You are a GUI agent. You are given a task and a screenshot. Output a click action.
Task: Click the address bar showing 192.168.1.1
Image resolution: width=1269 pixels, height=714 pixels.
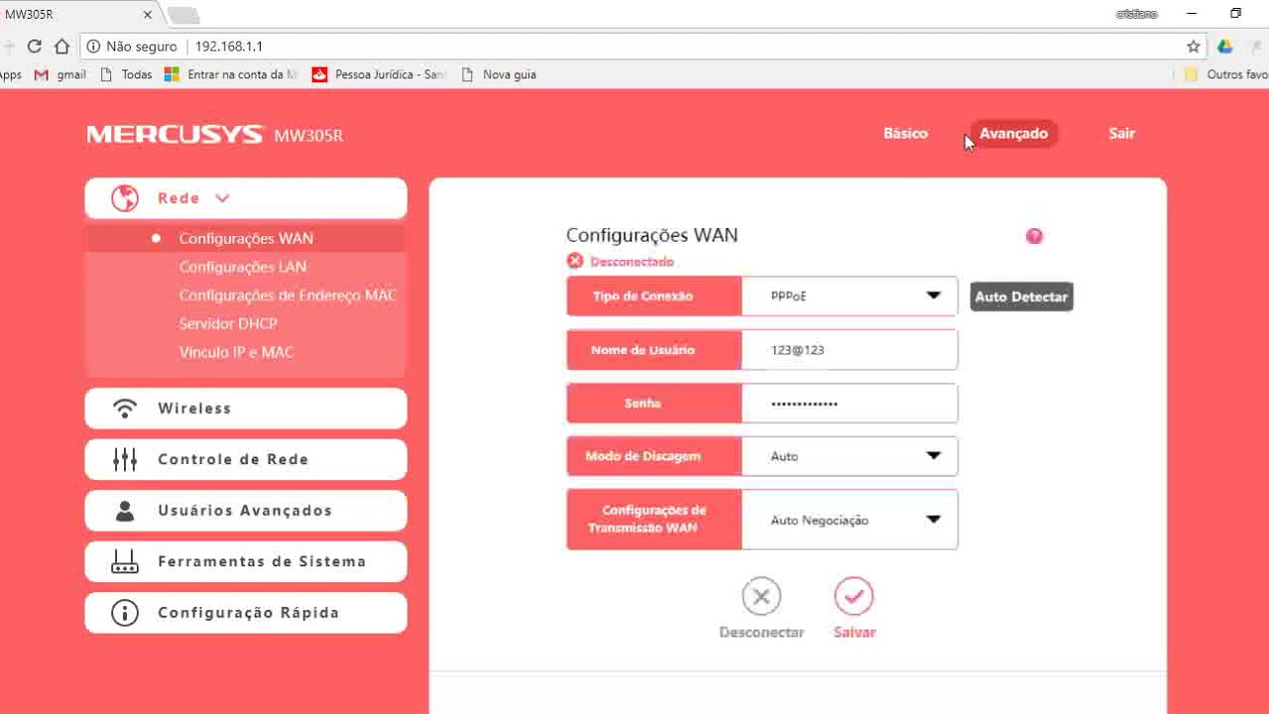click(x=644, y=47)
